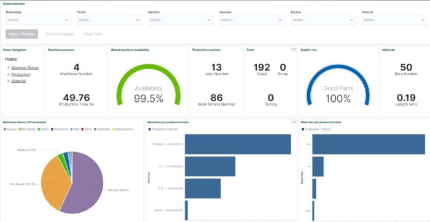Click the '86' Work Orders Number value

click(x=216, y=98)
